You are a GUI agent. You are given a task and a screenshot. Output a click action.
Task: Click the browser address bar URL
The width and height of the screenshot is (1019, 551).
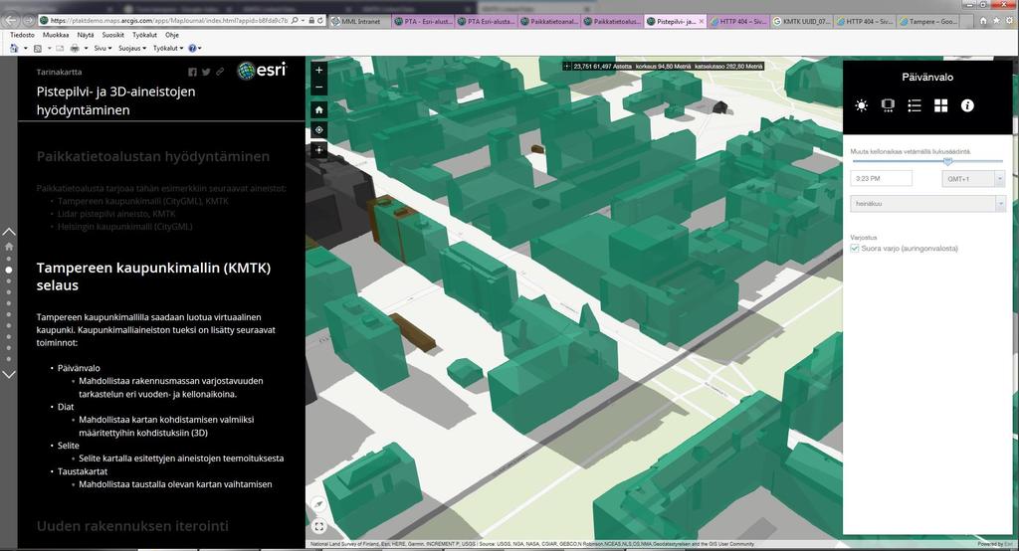coord(167,21)
